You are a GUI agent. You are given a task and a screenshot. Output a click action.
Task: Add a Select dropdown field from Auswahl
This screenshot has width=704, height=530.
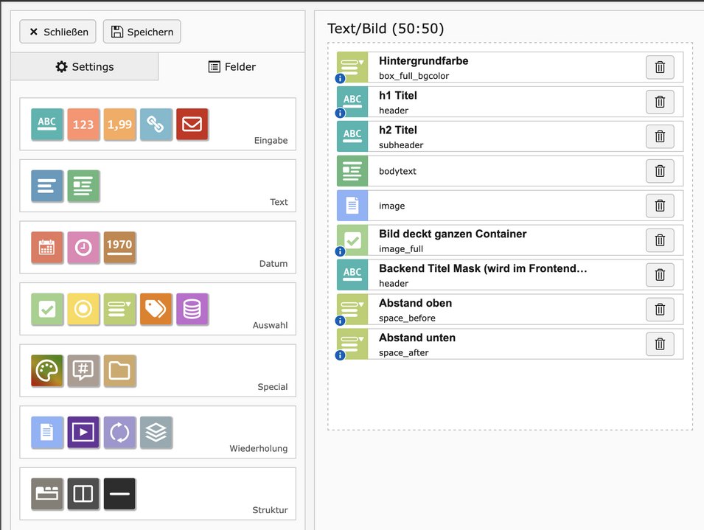(x=119, y=309)
